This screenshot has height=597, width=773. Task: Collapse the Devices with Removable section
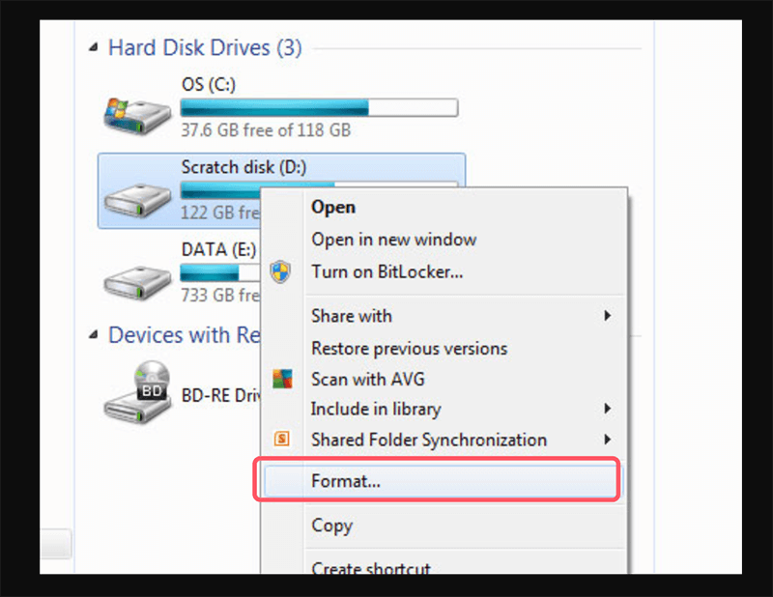pos(94,334)
